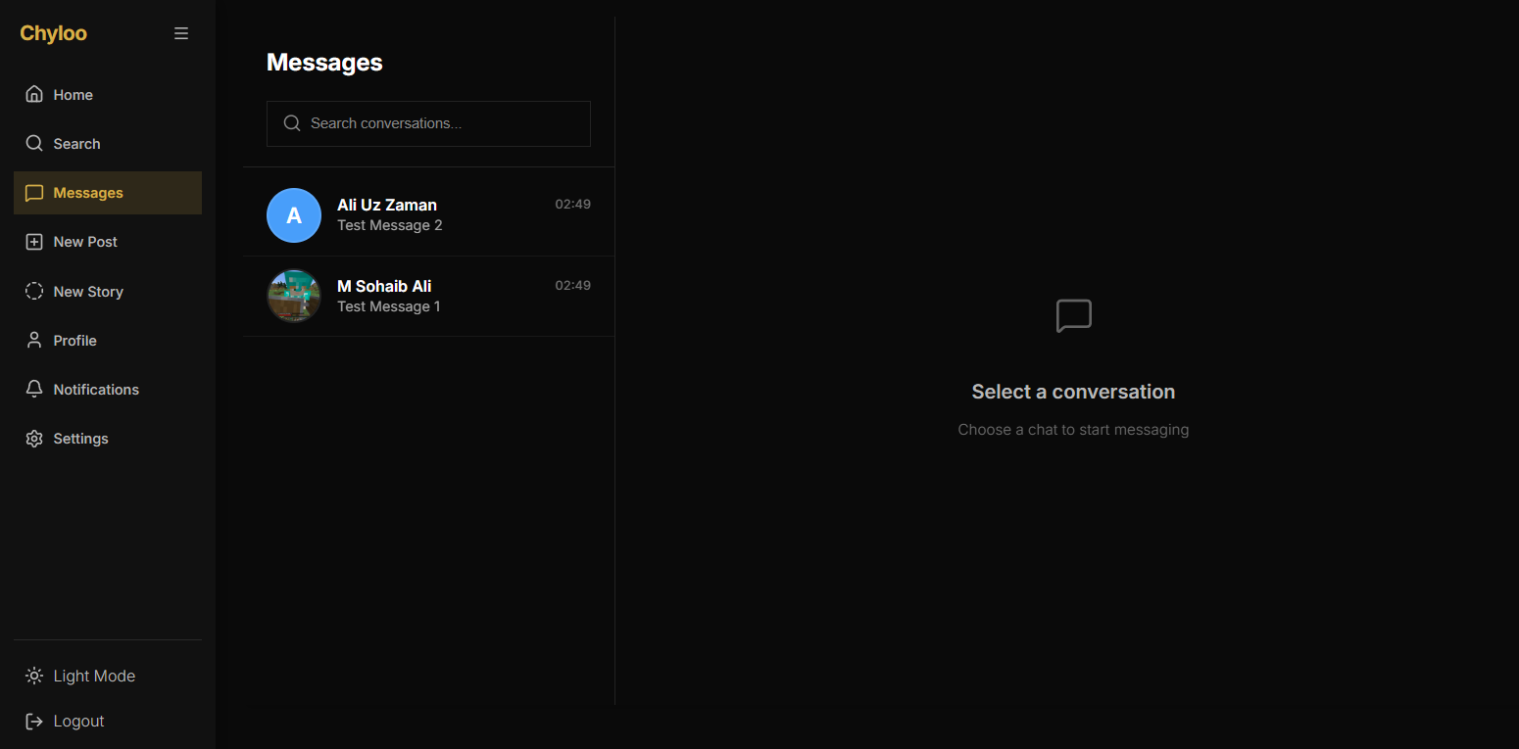Click Test Message 2 preview

[x=389, y=225]
